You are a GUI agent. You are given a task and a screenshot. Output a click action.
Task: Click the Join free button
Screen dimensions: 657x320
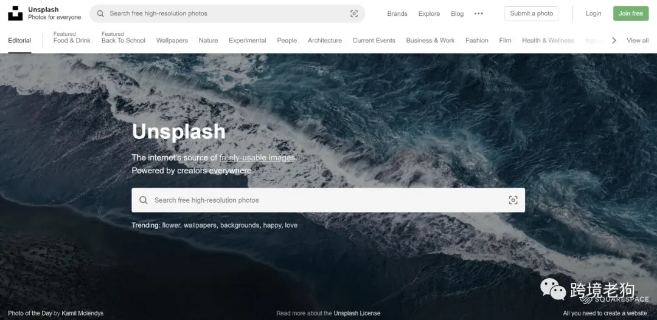point(631,13)
